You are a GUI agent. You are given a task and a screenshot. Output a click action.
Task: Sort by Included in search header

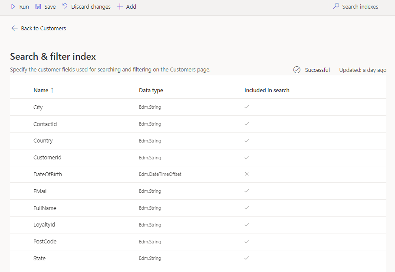coord(267,90)
